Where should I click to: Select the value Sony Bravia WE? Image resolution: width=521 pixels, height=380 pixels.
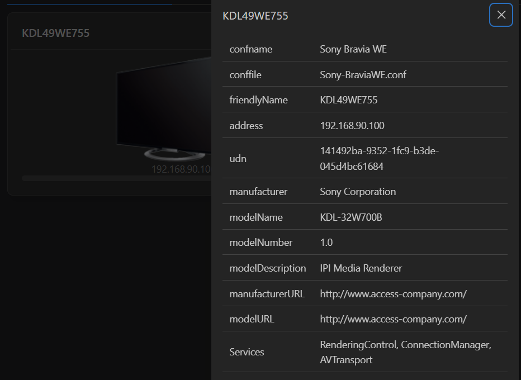click(x=353, y=49)
